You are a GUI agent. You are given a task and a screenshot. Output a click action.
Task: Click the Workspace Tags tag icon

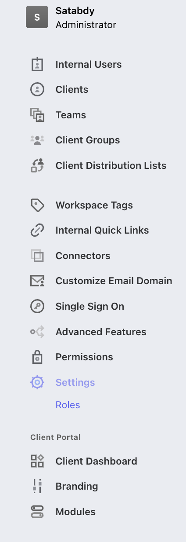[x=37, y=205]
